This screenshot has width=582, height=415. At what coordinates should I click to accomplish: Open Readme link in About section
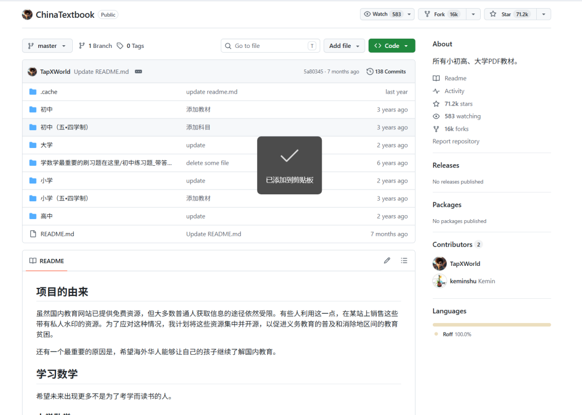pos(455,78)
